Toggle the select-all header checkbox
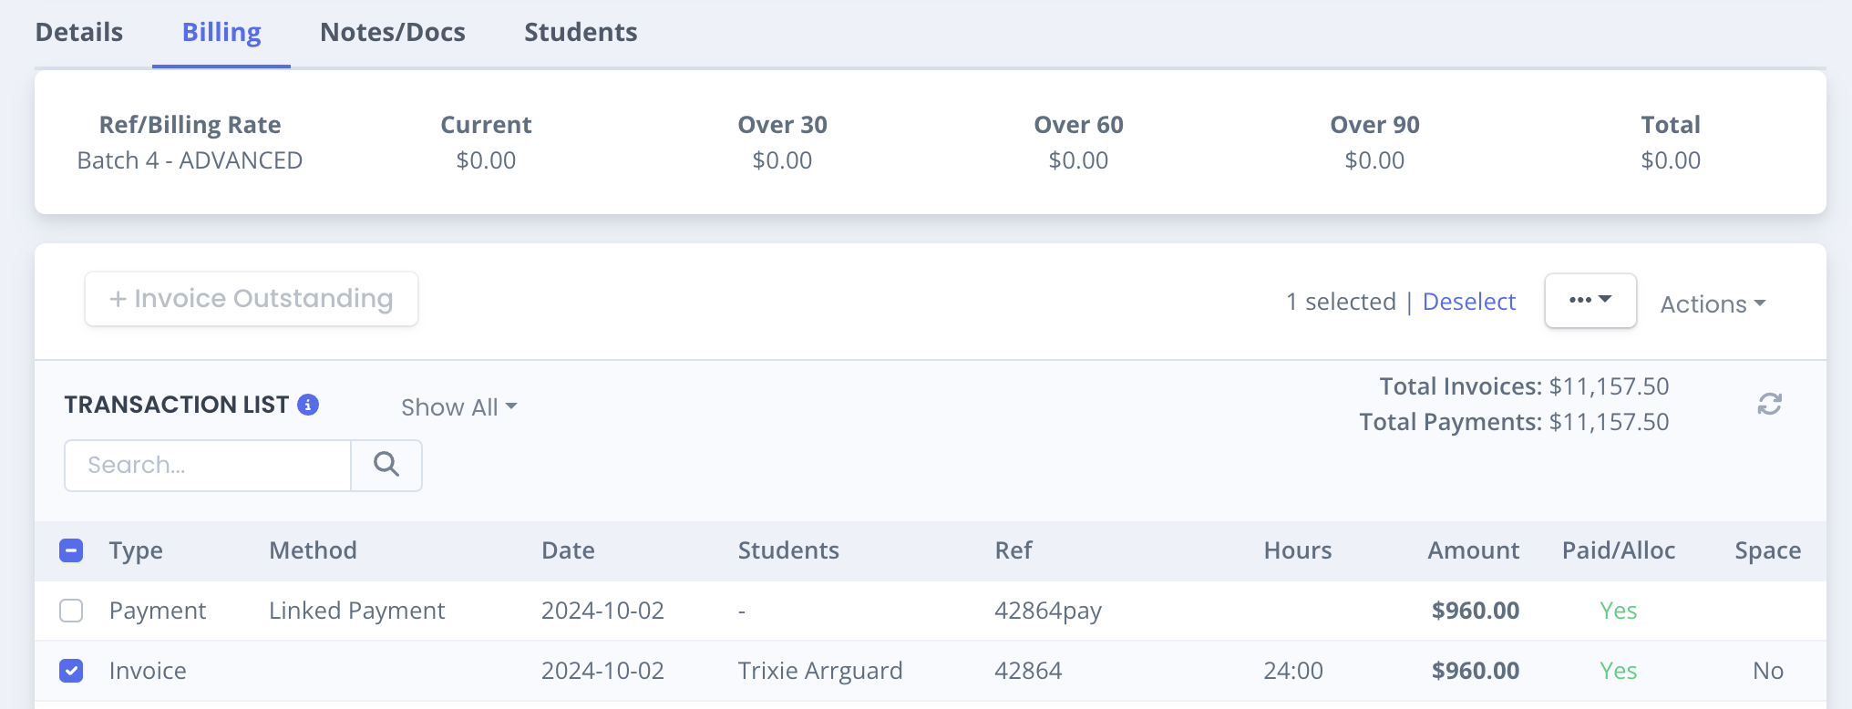The width and height of the screenshot is (1852, 709). 71,550
